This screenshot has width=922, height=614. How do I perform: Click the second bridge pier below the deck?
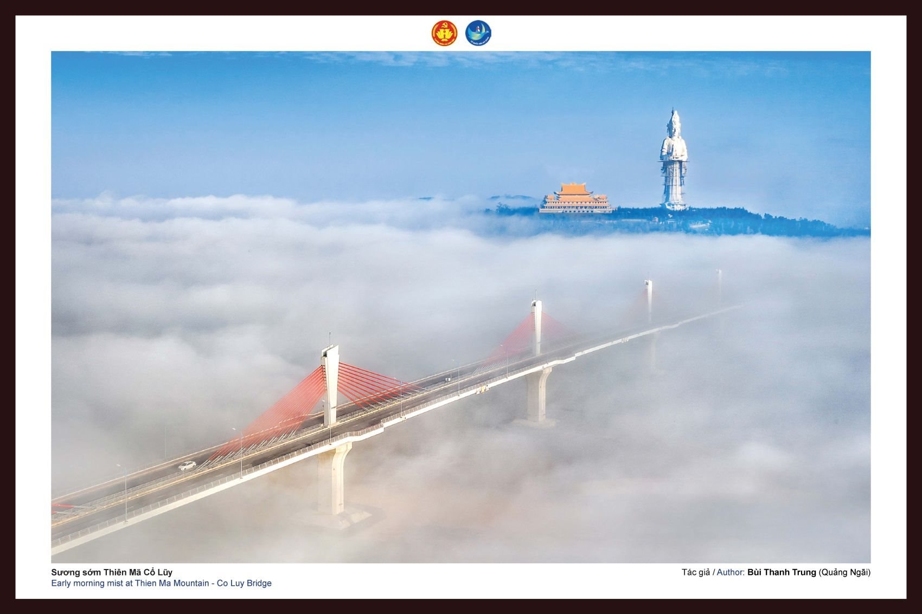point(537,396)
